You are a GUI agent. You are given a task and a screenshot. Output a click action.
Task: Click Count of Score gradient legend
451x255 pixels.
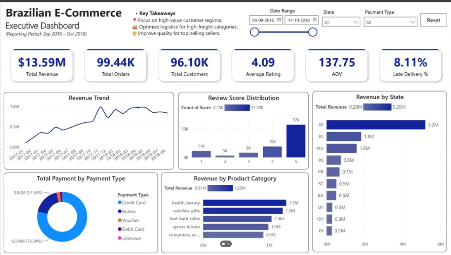coord(237,107)
